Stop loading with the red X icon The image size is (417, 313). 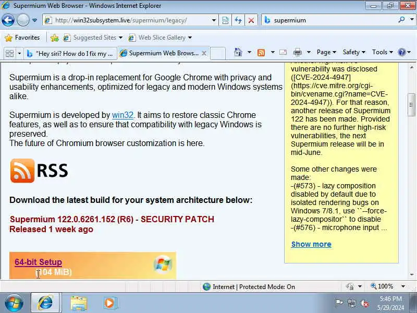coord(251,20)
